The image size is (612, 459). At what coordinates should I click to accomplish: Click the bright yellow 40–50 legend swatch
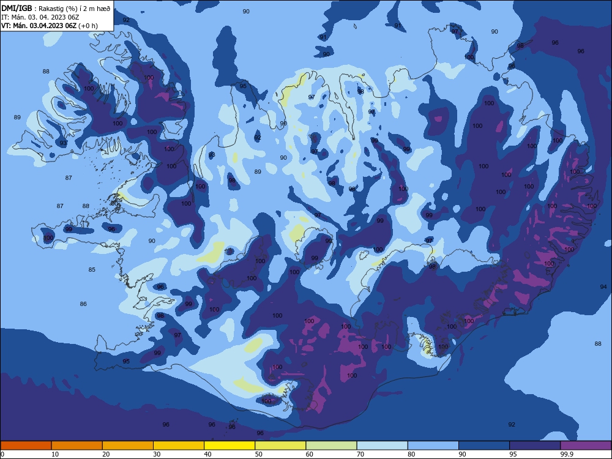(229, 446)
